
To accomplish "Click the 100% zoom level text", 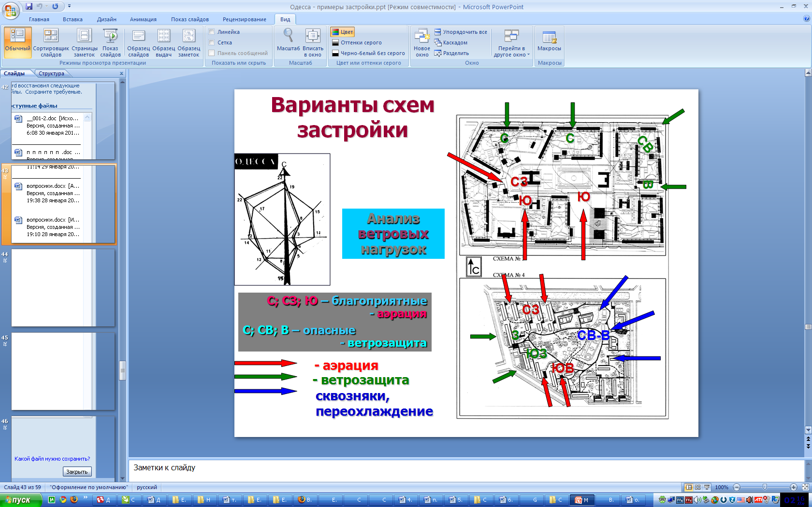I will pyautogui.click(x=722, y=487).
